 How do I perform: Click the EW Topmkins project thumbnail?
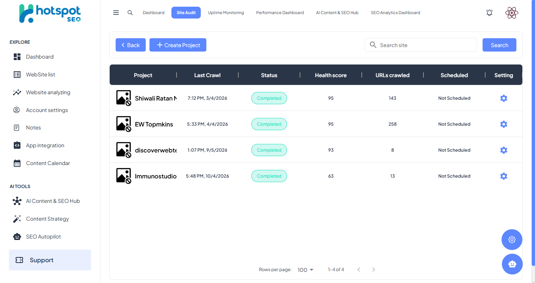pyautogui.click(x=124, y=124)
